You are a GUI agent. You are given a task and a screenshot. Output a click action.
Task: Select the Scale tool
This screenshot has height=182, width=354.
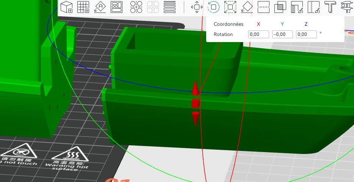pos(230,7)
